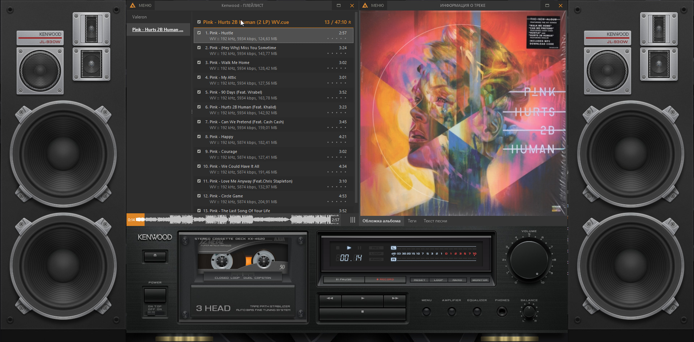Select the Pink - Hurts 2B Human playlist tab
694x342 pixels.
click(x=158, y=30)
